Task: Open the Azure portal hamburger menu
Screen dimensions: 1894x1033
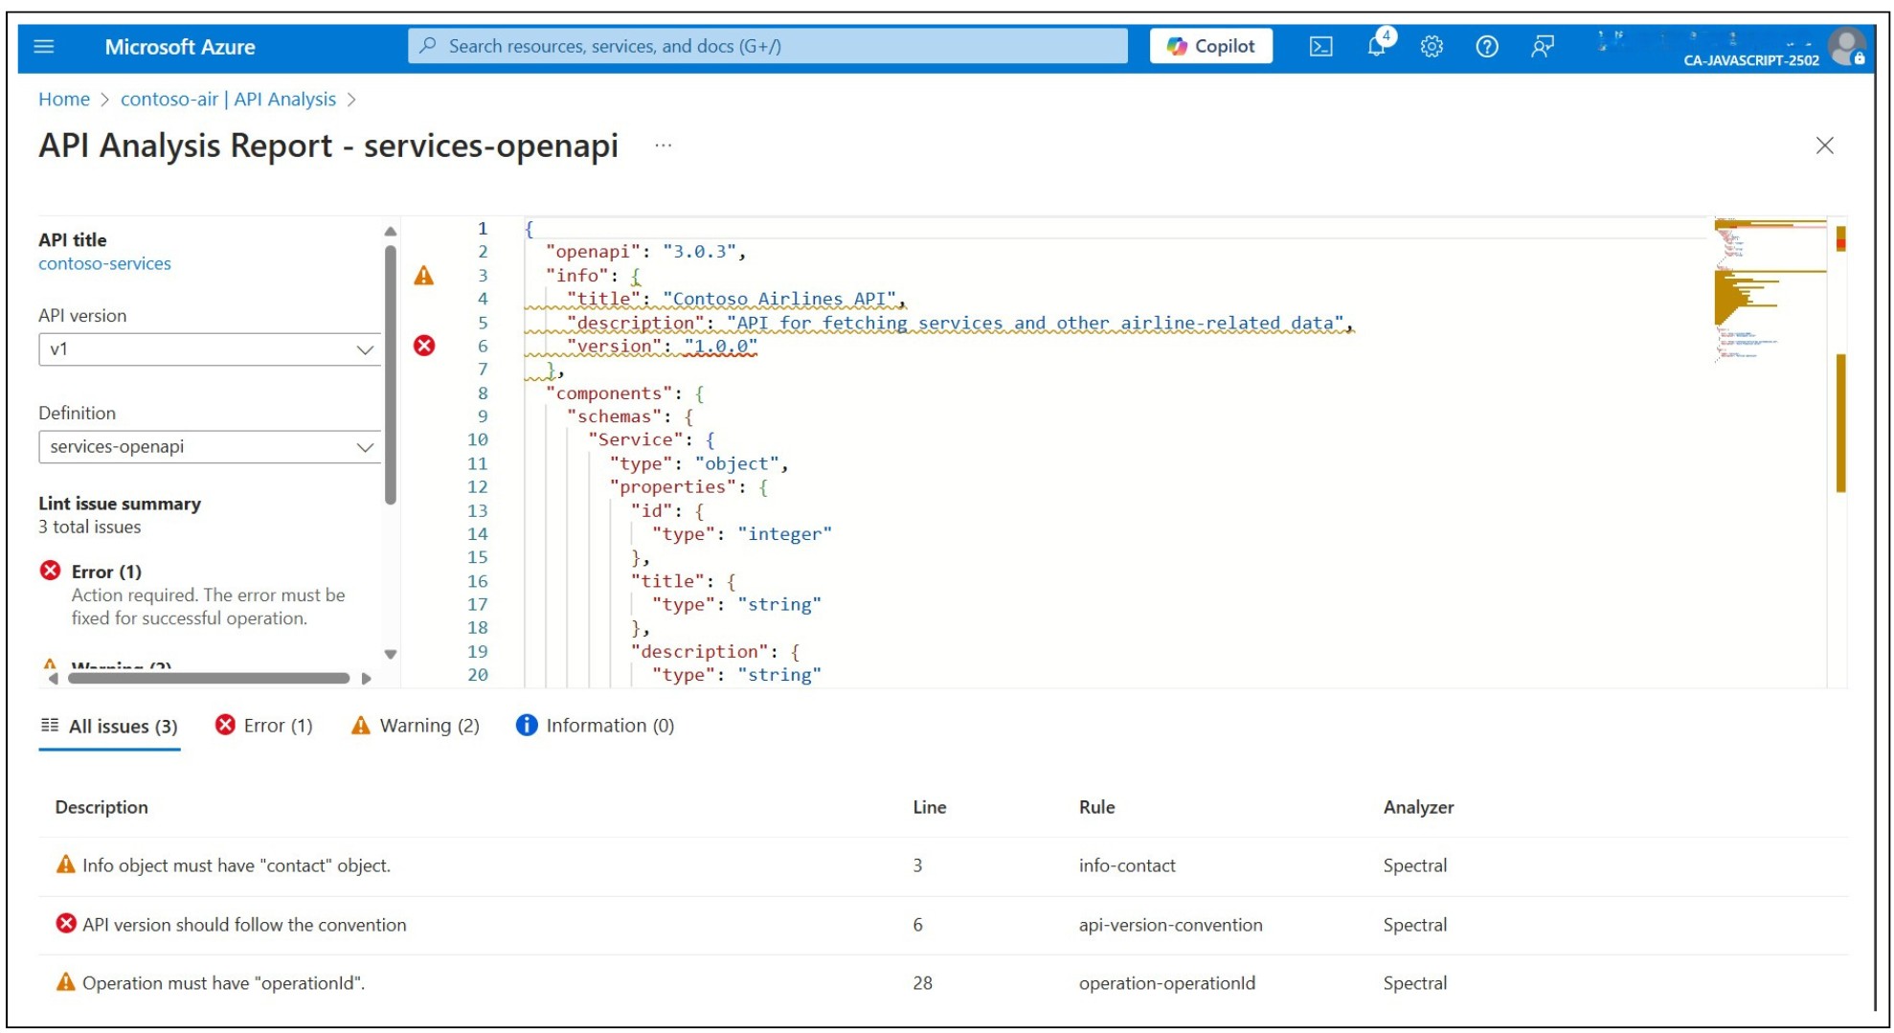Action: click(x=44, y=46)
